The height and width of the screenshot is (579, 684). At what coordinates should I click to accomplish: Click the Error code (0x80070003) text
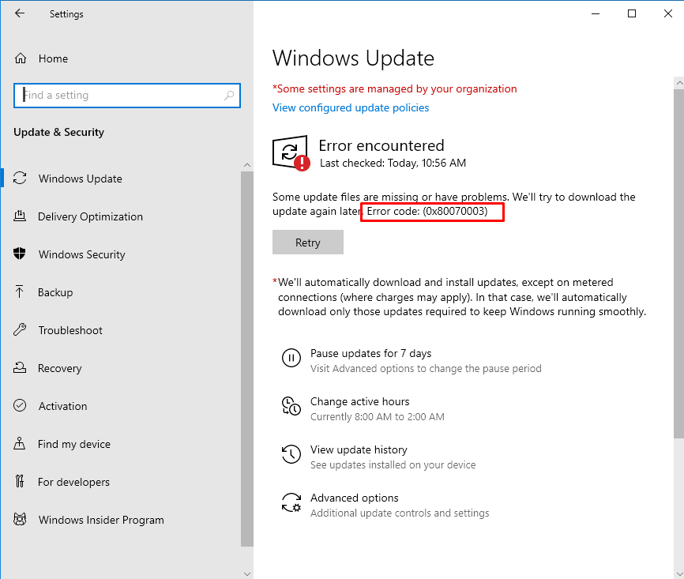[x=427, y=211]
